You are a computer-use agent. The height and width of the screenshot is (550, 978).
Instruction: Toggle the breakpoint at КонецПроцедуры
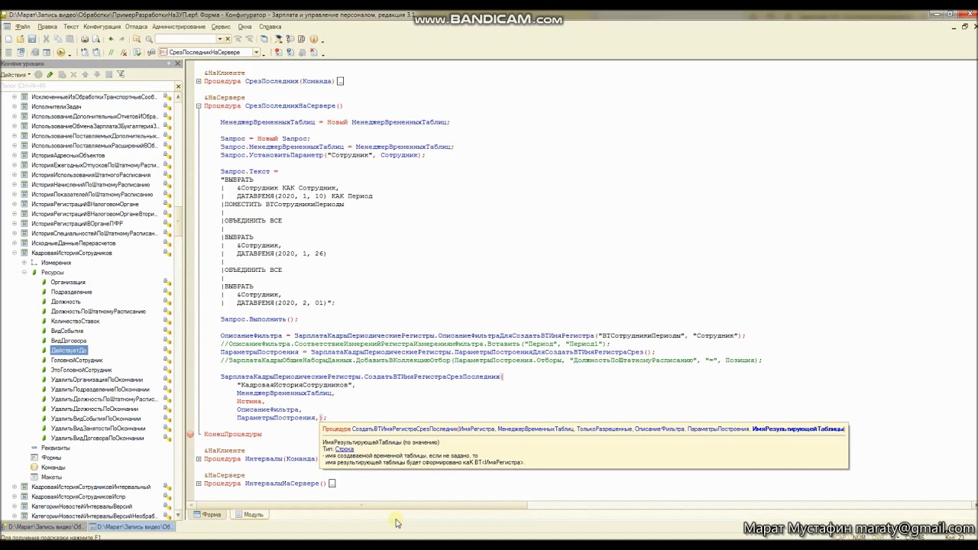(x=190, y=434)
